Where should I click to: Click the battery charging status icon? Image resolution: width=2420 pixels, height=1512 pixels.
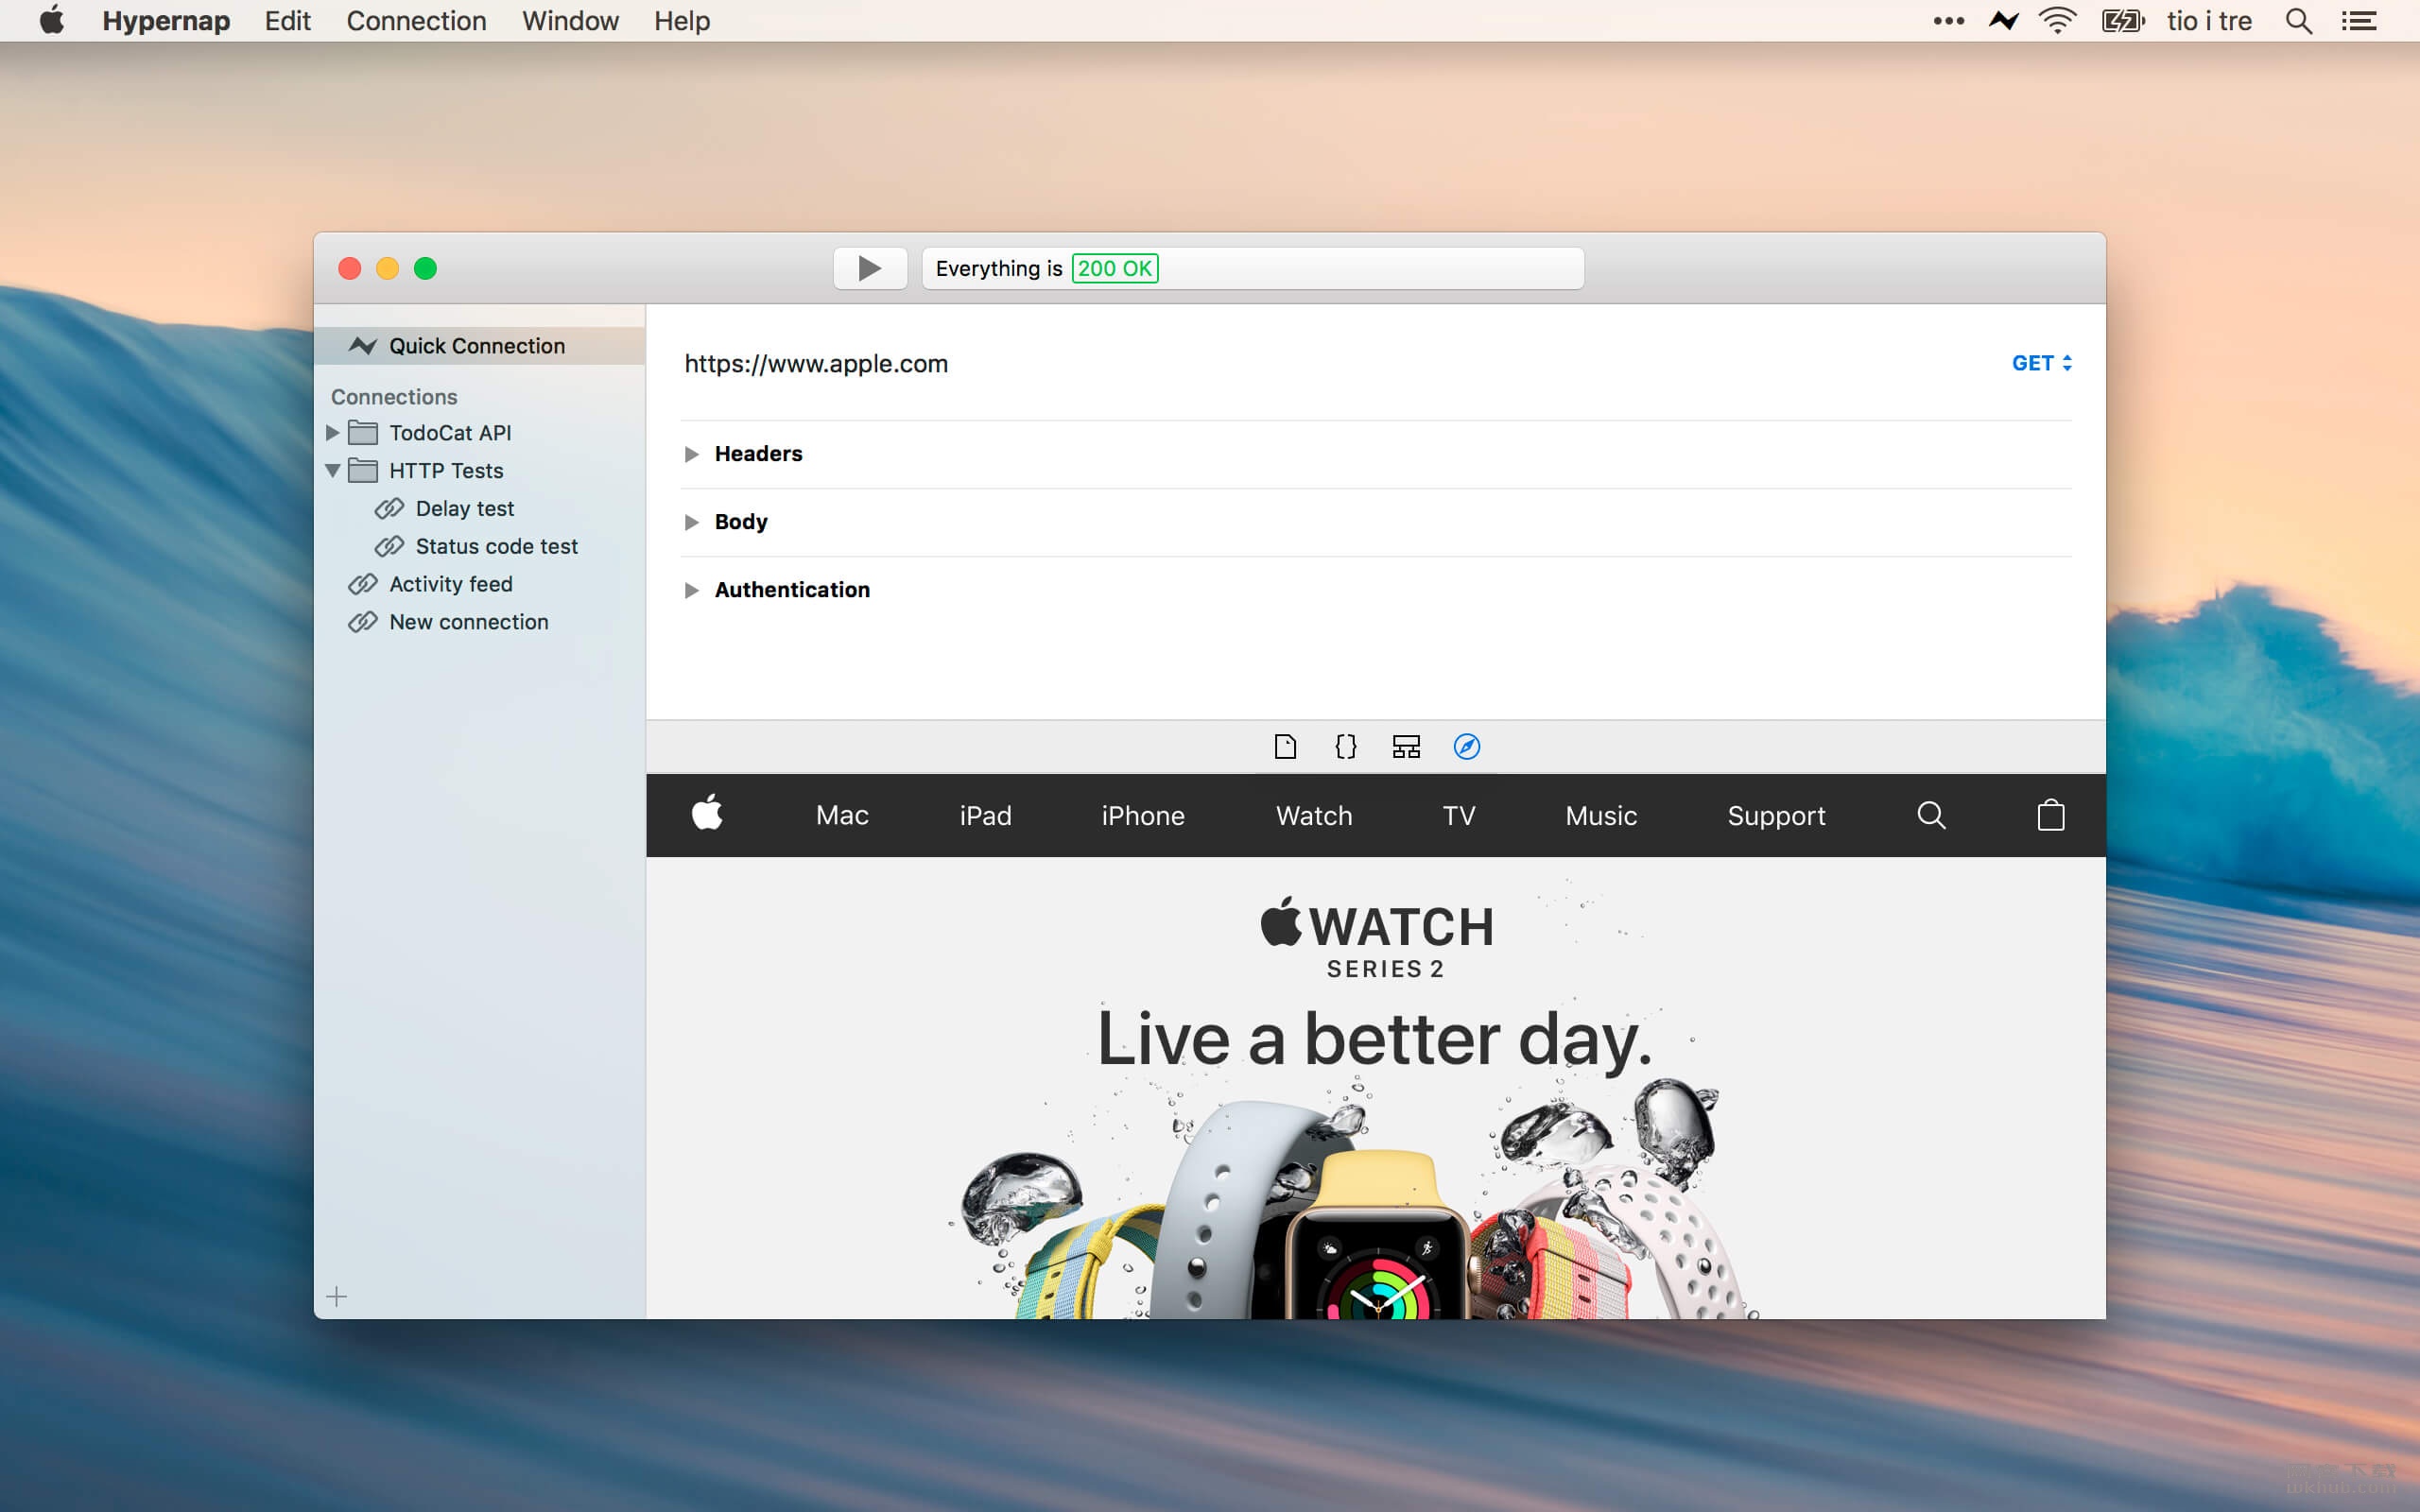[2122, 21]
